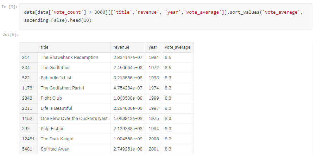Click year 1972 for The Godfather
Image resolution: width=317 pixels, height=167 pixels.
coord(154,68)
